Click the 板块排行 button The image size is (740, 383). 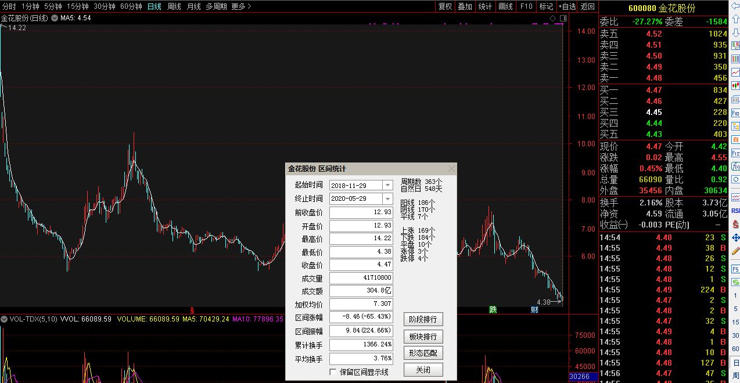(423, 337)
